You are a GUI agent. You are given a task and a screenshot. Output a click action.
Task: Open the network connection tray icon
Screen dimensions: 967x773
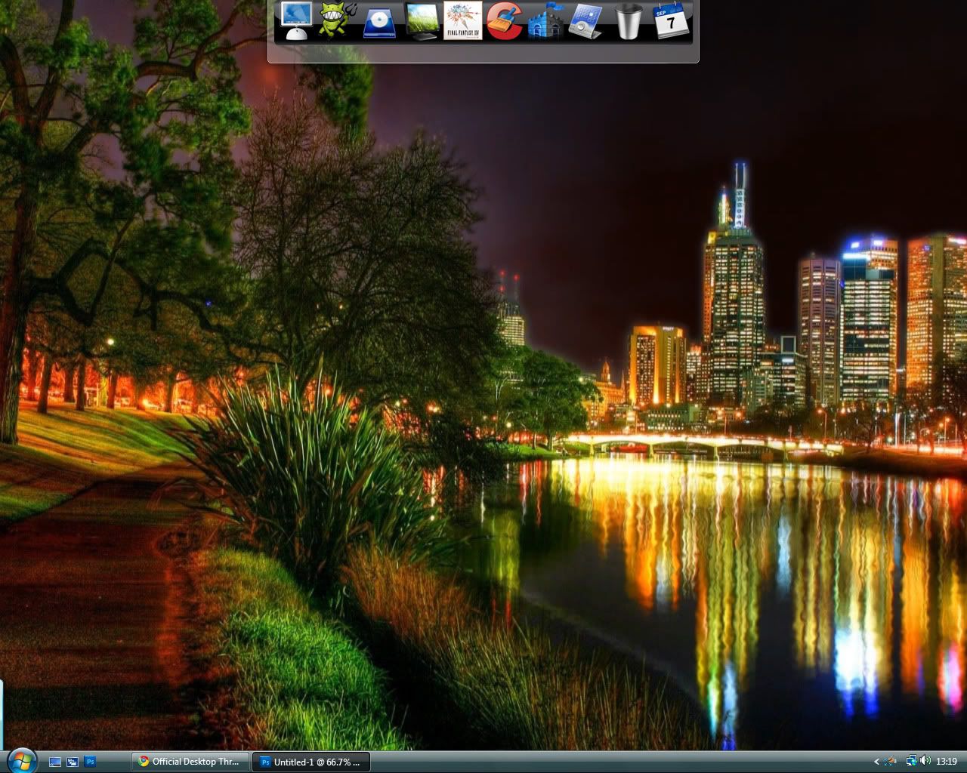point(912,761)
